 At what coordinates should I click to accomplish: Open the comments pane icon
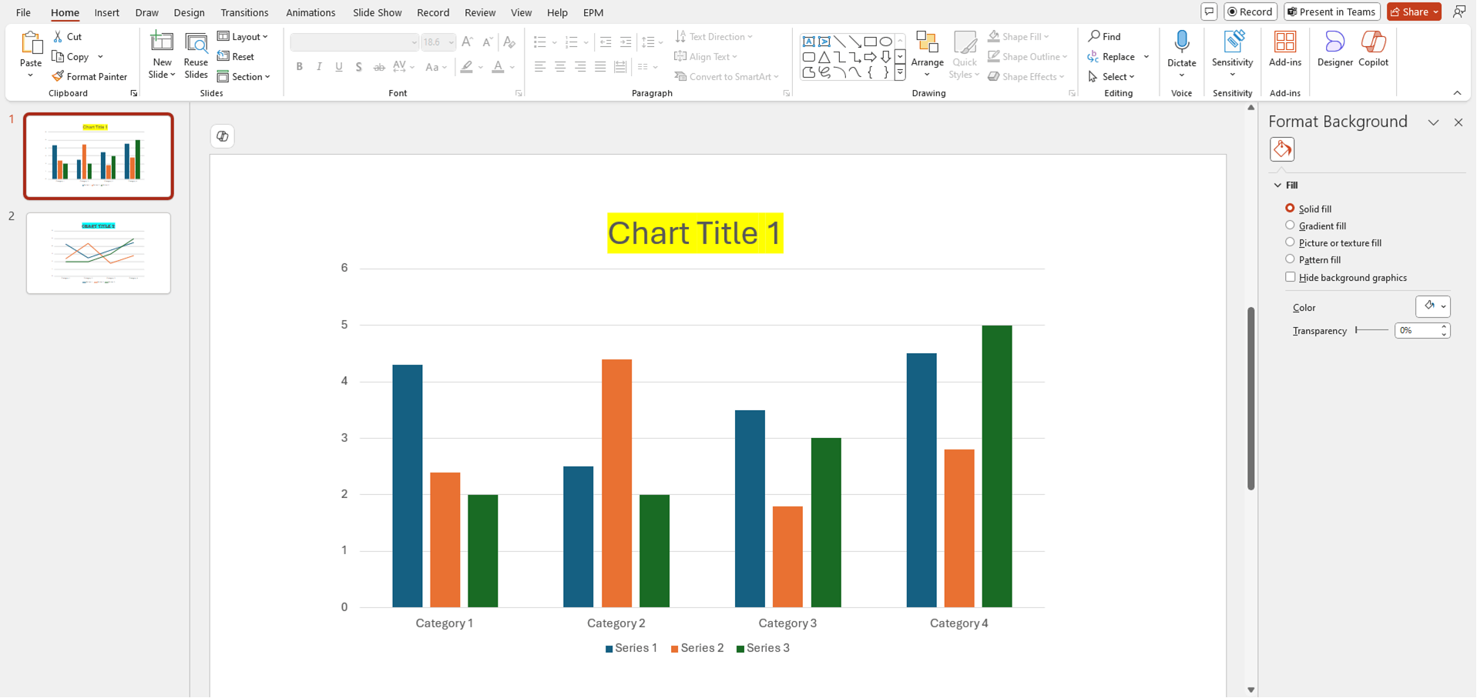pos(1209,12)
